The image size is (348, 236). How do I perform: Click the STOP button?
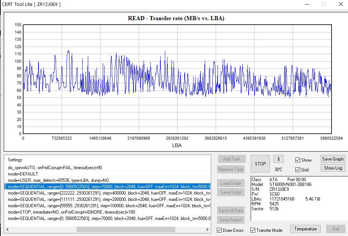[x=260, y=164]
